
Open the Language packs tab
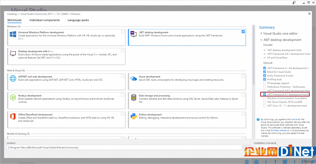pyautogui.click(x=78, y=20)
